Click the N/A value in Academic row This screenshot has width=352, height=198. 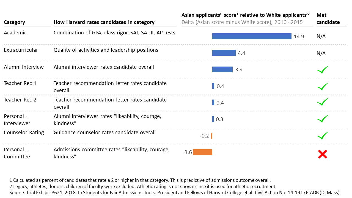pyautogui.click(x=321, y=37)
